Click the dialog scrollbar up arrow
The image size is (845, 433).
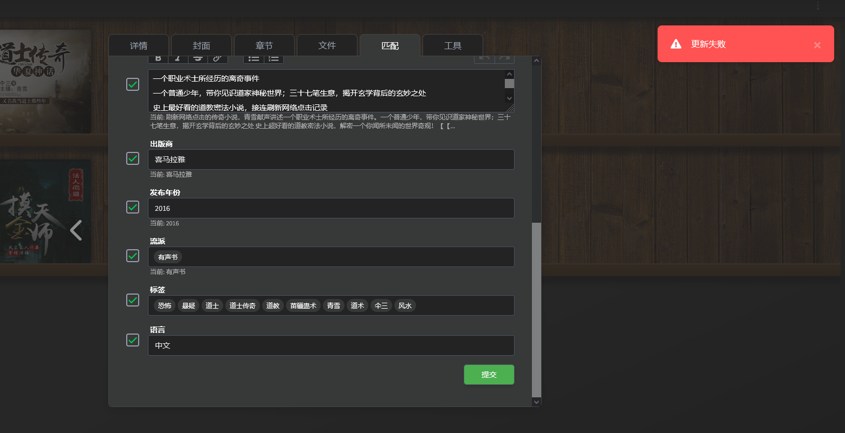(x=537, y=61)
